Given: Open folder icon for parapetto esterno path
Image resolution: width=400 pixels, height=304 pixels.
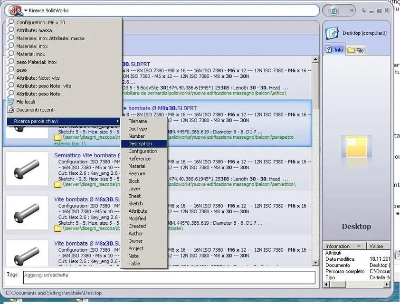Looking at the screenshot, I should point(57,137).
